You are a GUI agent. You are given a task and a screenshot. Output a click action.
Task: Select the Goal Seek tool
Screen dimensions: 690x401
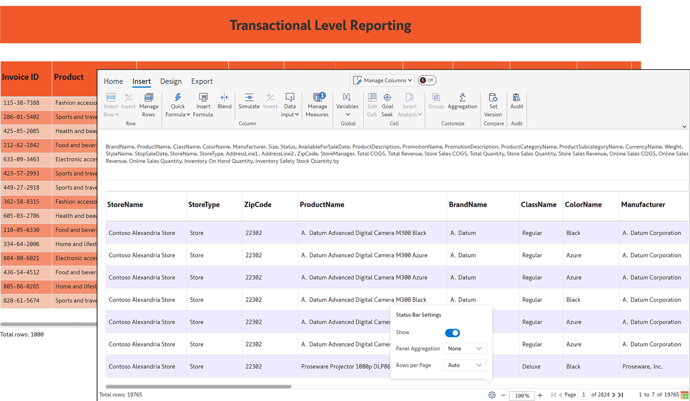click(x=387, y=97)
